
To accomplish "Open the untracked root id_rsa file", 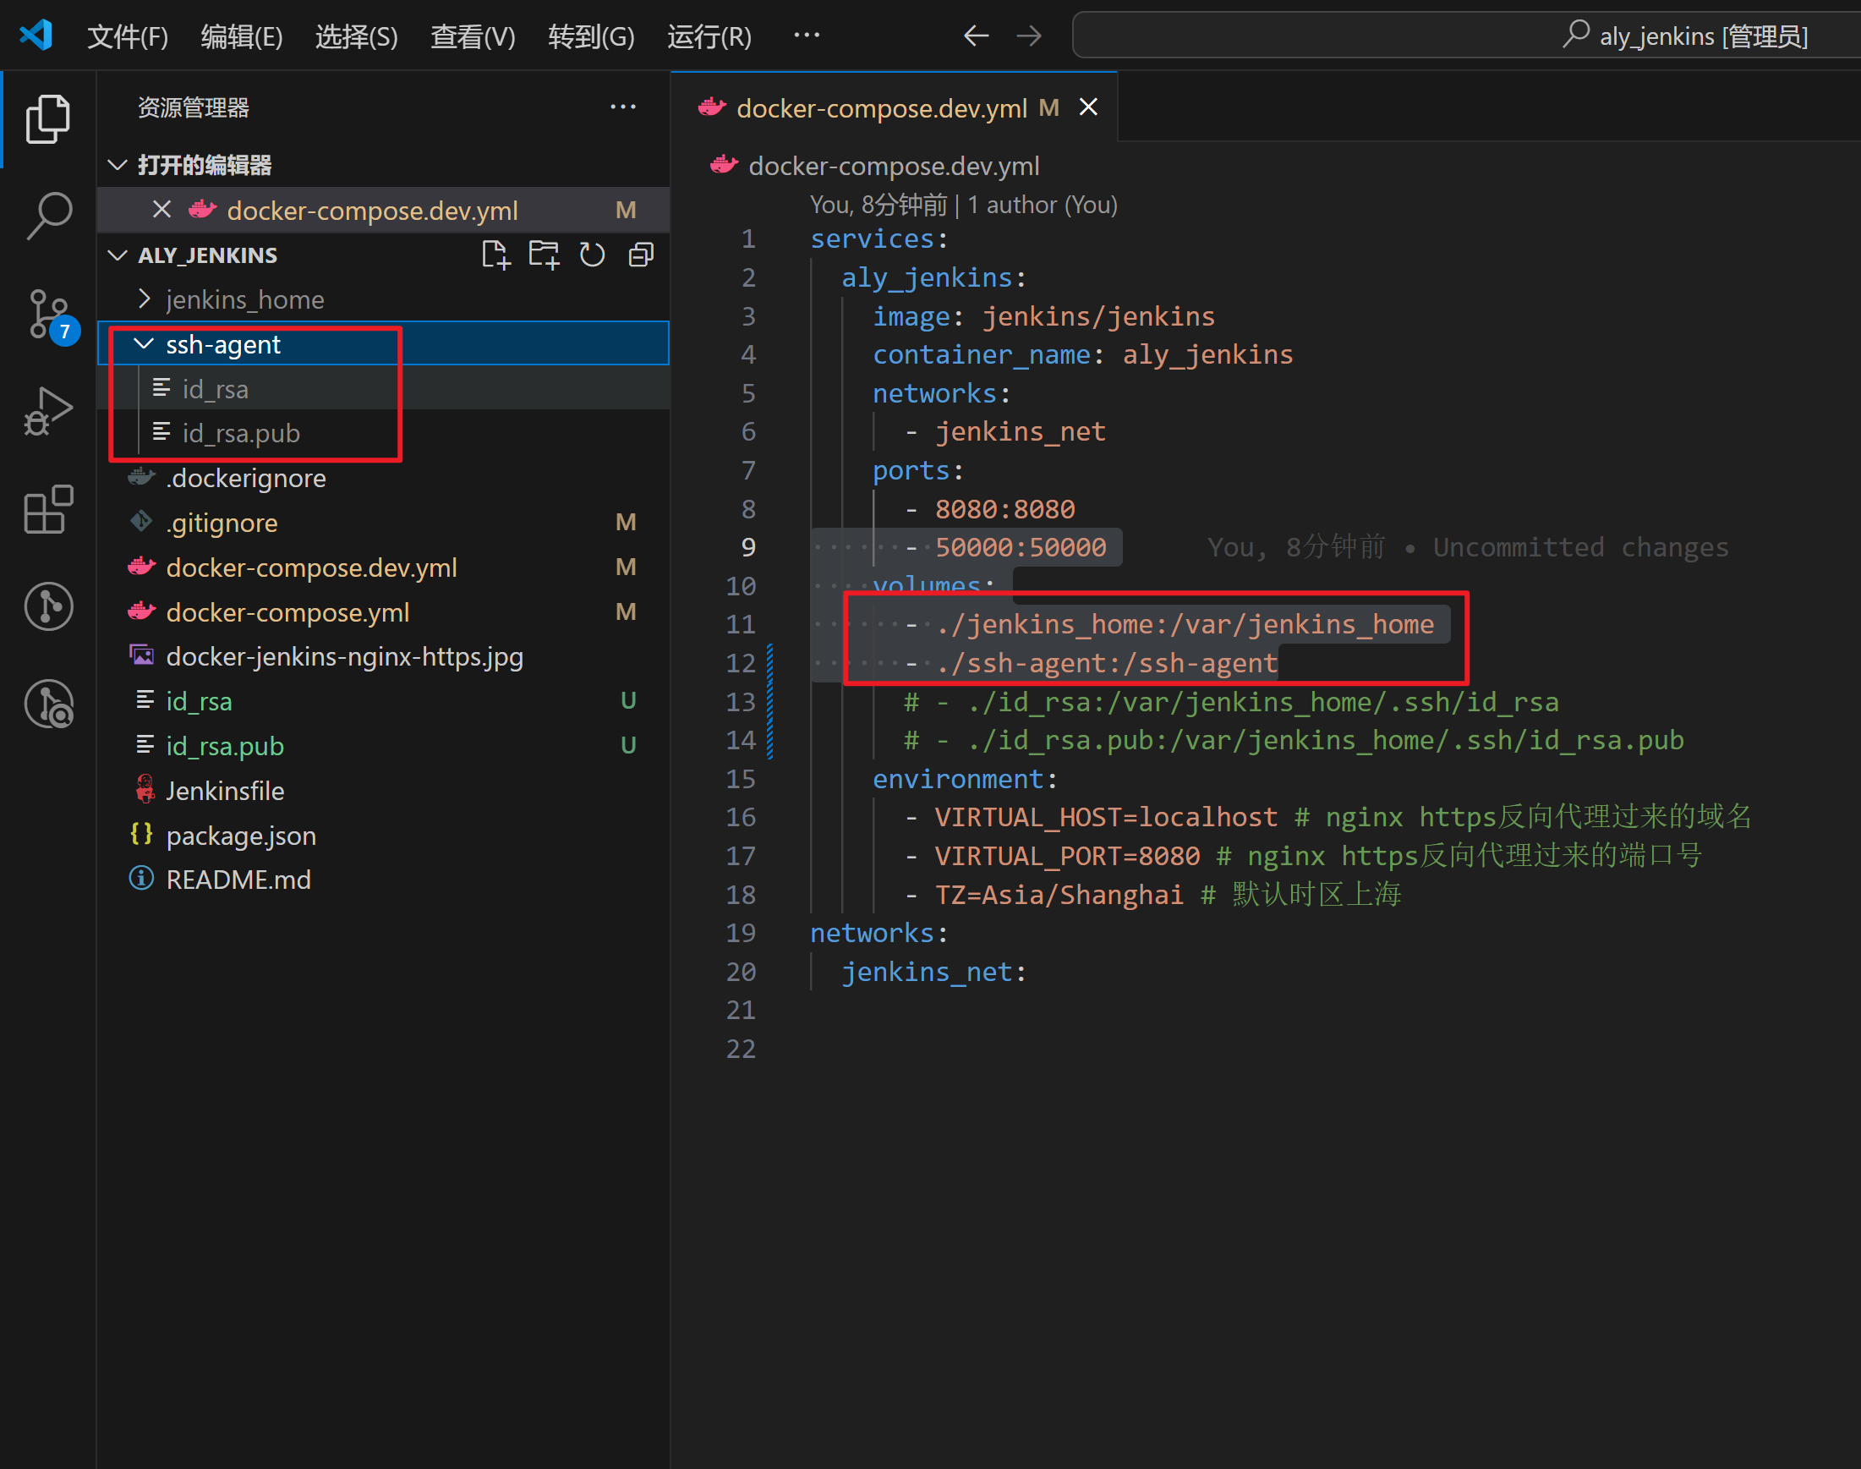I will (384, 701).
